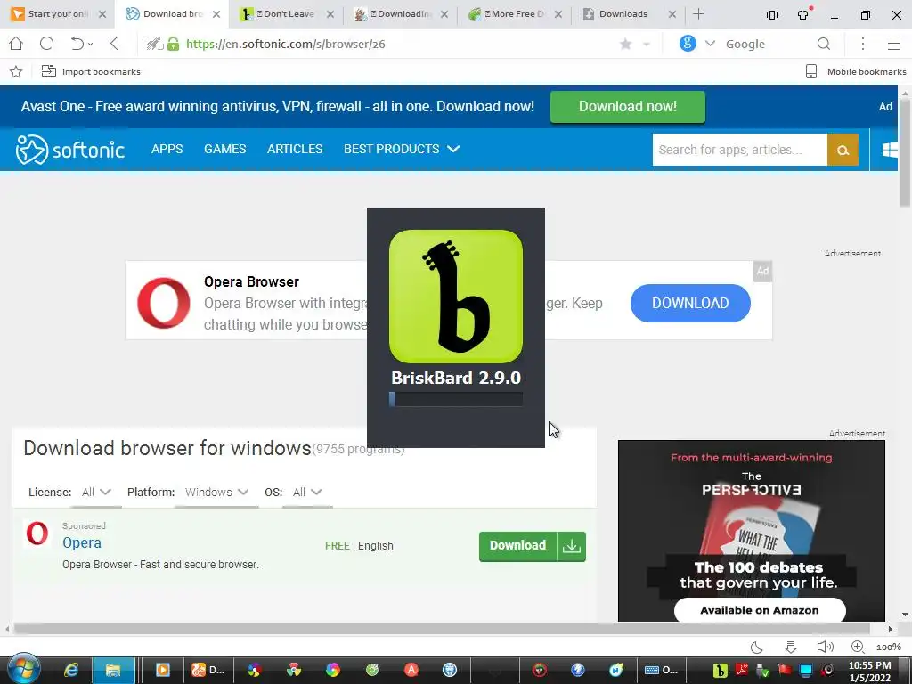Open the APPS menu item
The image size is (912, 684).
click(x=167, y=149)
